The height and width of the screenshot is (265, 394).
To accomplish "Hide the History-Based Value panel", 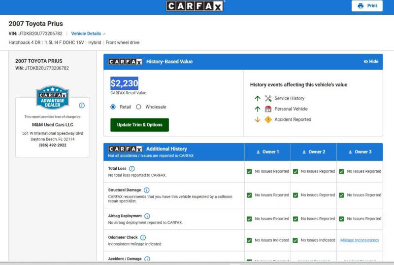I will point(371,61).
